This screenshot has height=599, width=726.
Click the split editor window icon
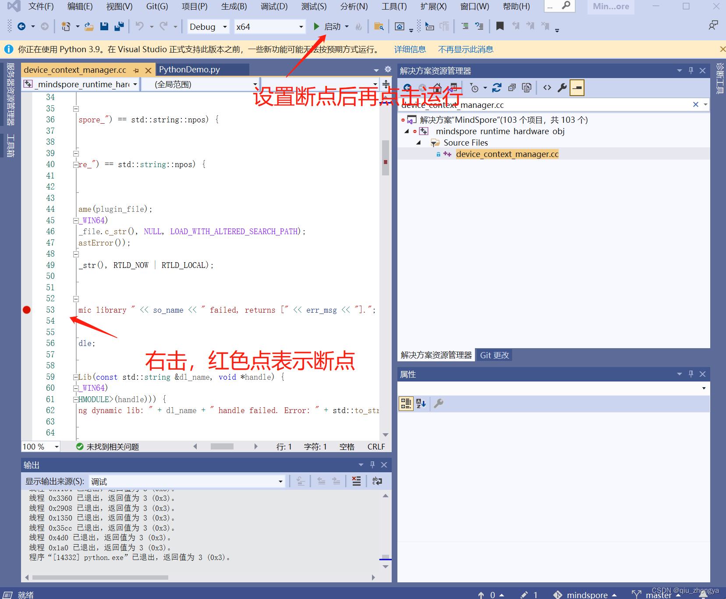coord(386,84)
